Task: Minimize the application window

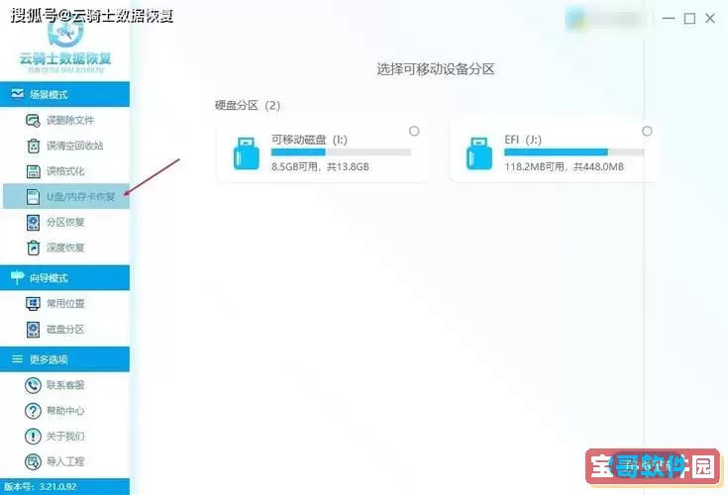Action: tap(669, 19)
